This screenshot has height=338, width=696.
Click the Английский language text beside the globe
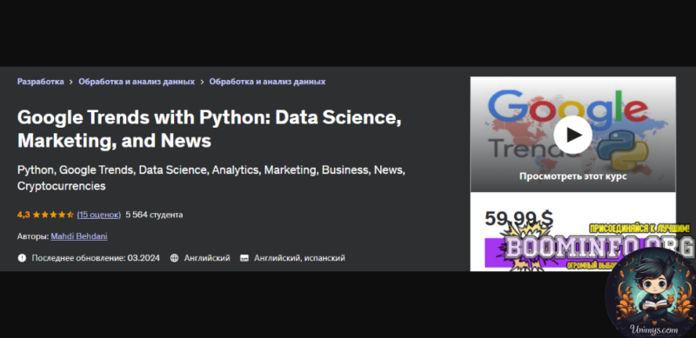coord(207,258)
